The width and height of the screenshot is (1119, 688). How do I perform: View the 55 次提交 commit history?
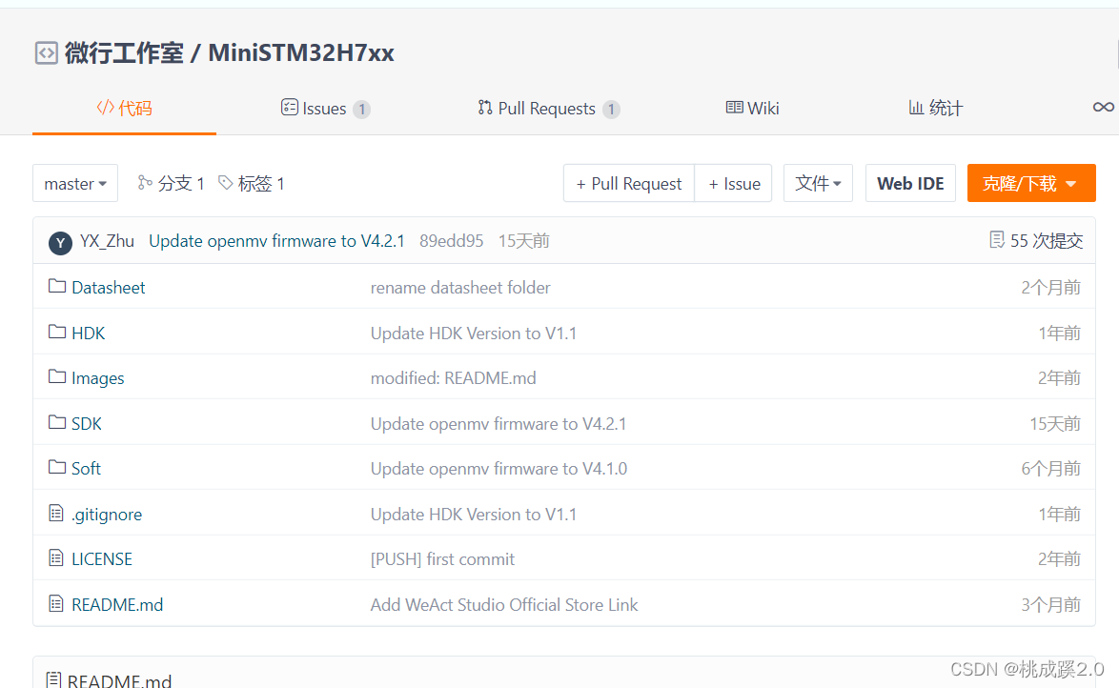1047,240
